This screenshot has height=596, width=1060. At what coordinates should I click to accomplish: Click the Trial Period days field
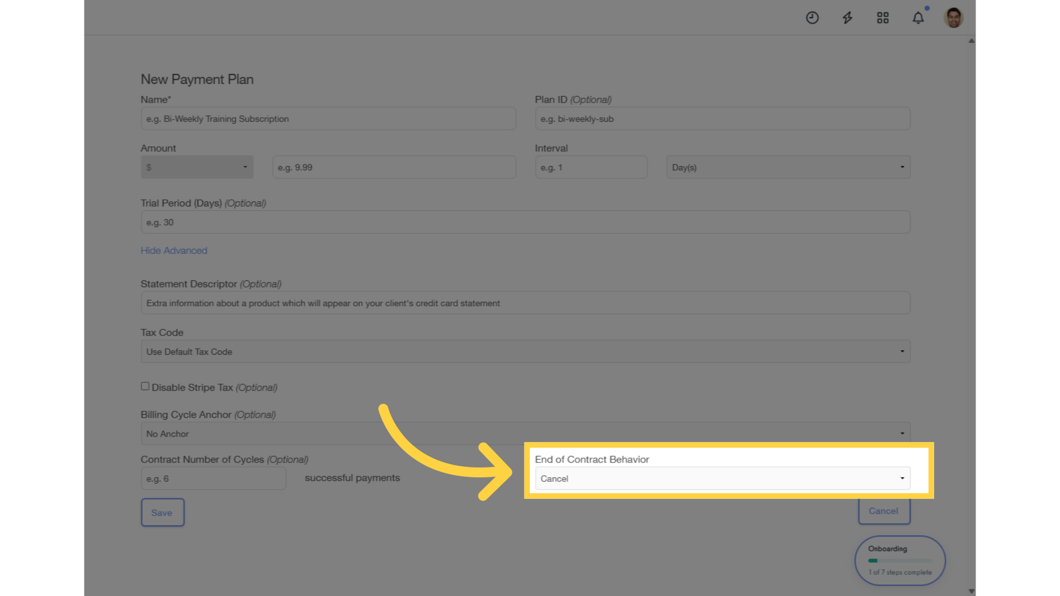[x=526, y=222]
